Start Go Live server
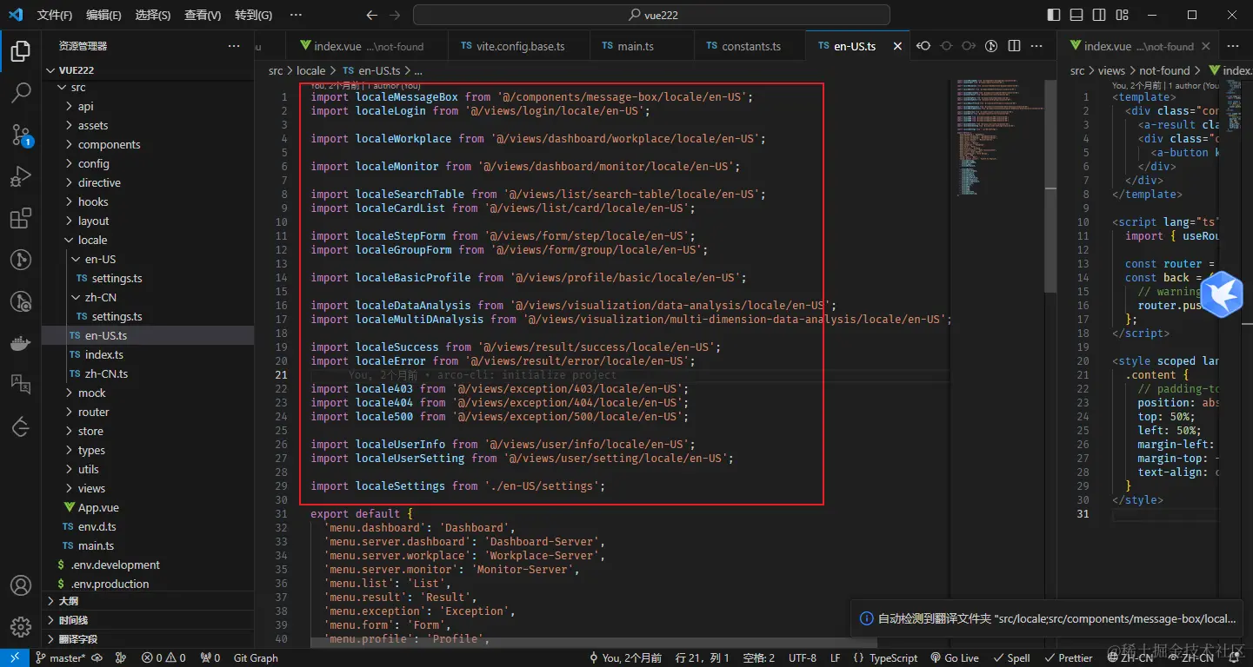The image size is (1253, 667). [954, 657]
